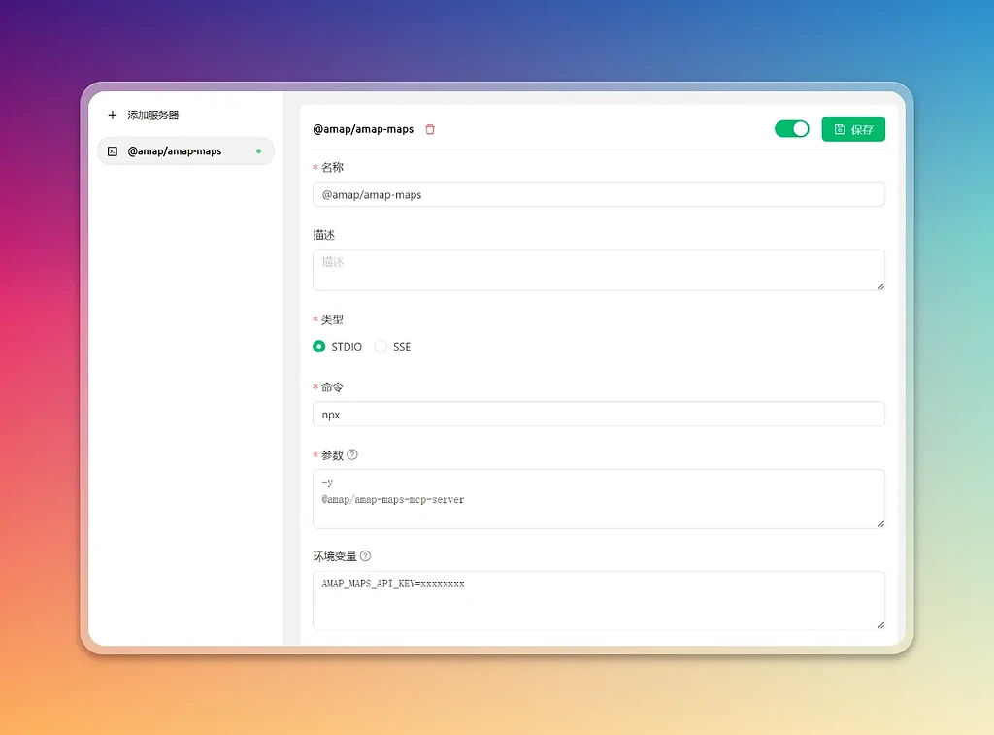
Task: Click the plus icon to add server
Action: 113,115
